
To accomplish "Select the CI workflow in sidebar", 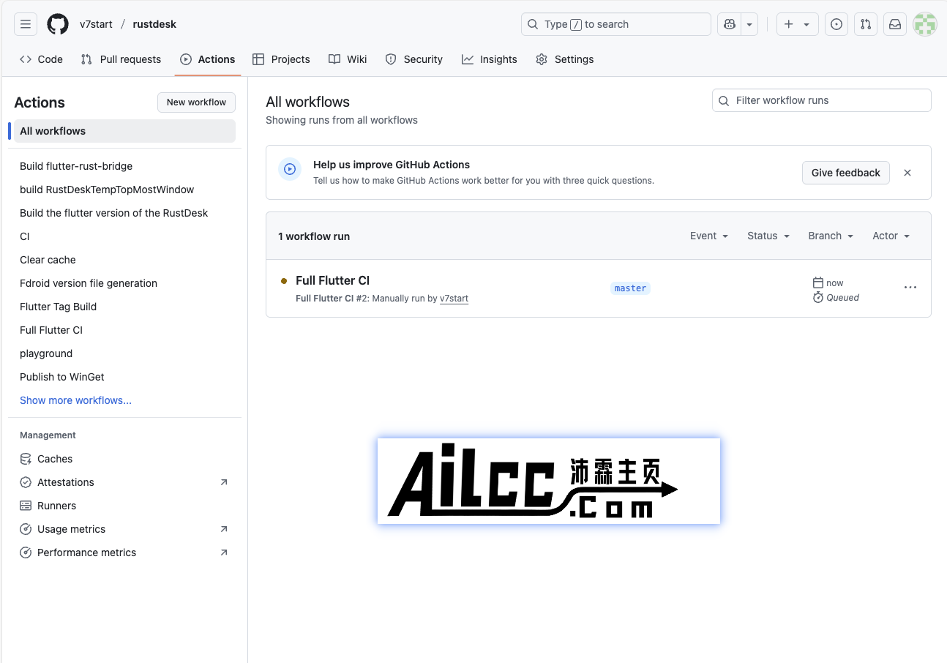I will point(25,236).
